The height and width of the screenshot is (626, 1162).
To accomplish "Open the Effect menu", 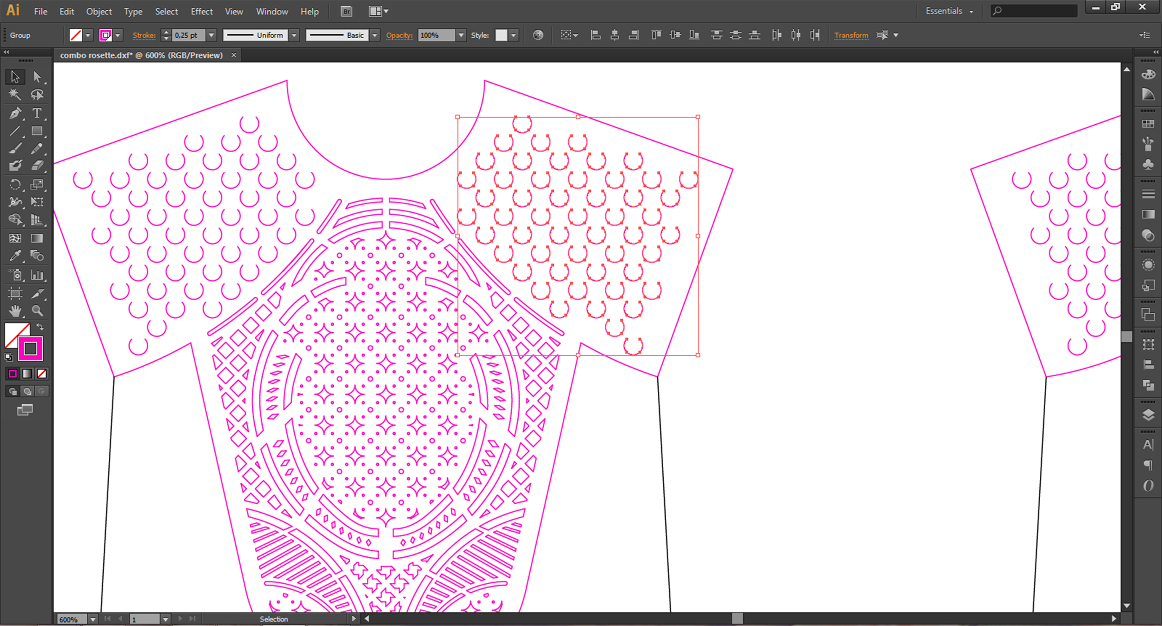I will [201, 12].
